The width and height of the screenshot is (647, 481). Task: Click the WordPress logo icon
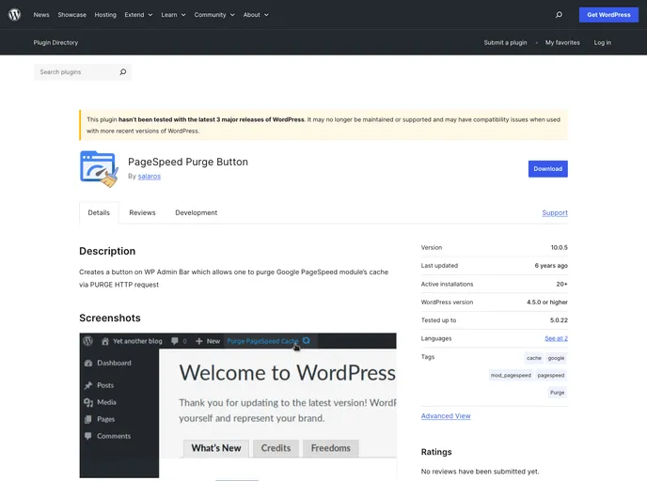(x=14, y=15)
